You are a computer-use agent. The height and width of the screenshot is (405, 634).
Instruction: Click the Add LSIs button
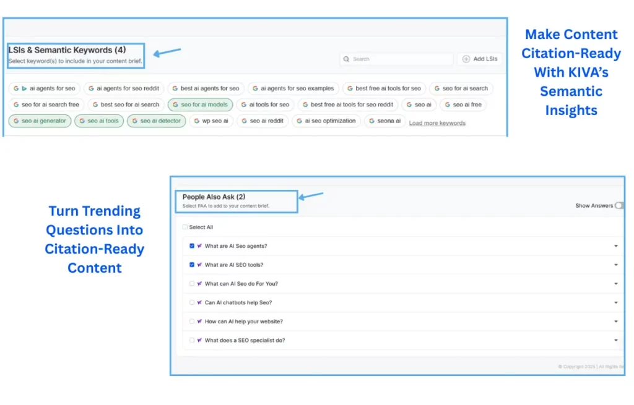point(480,59)
